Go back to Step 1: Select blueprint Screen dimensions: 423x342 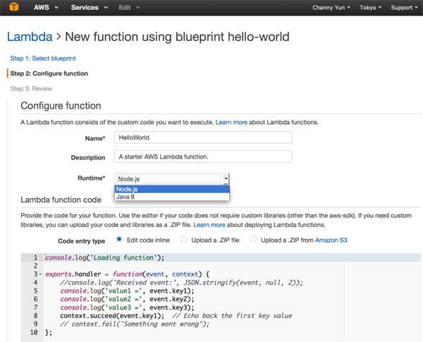coord(43,59)
